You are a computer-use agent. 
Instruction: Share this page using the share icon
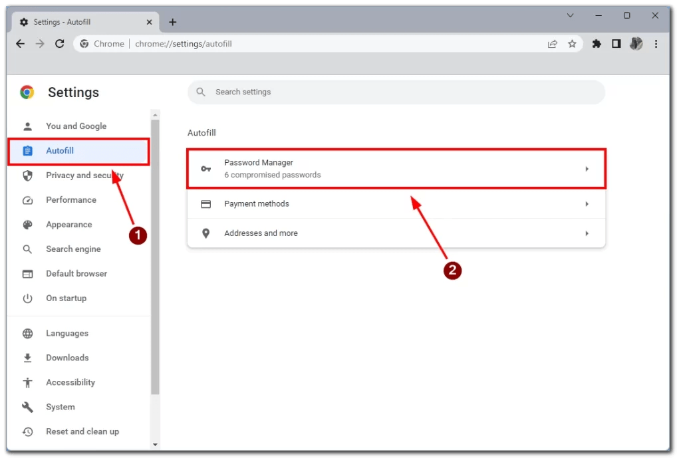click(553, 44)
